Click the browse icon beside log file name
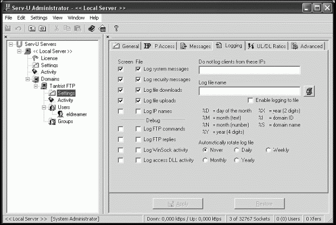The height and width of the screenshot is (225, 336). [309, 91]
